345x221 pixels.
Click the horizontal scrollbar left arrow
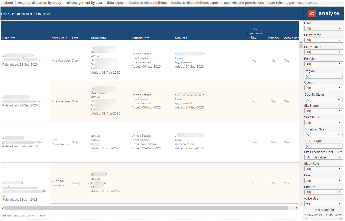click(x=3, y=208)
